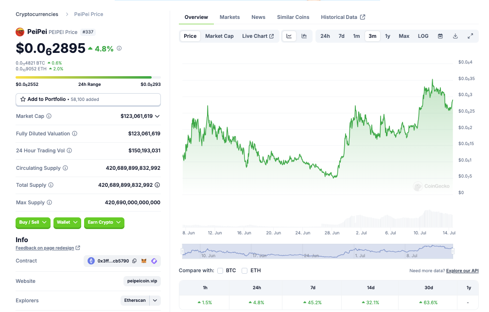Open the Similar Coins tab
Viewport: 489px width, 312px height.
(x=293, y=17)
